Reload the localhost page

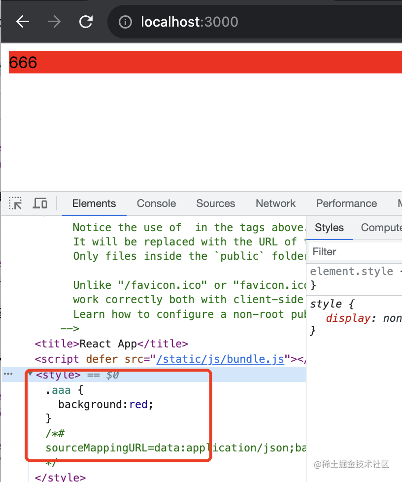click(86, 22)
